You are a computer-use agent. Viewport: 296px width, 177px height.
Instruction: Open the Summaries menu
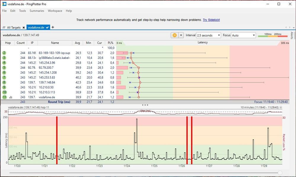coord(37,11)
